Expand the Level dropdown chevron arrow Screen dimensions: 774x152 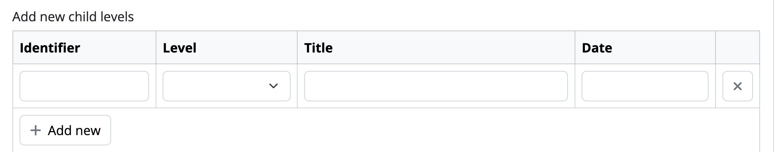(x=273, y=86)
